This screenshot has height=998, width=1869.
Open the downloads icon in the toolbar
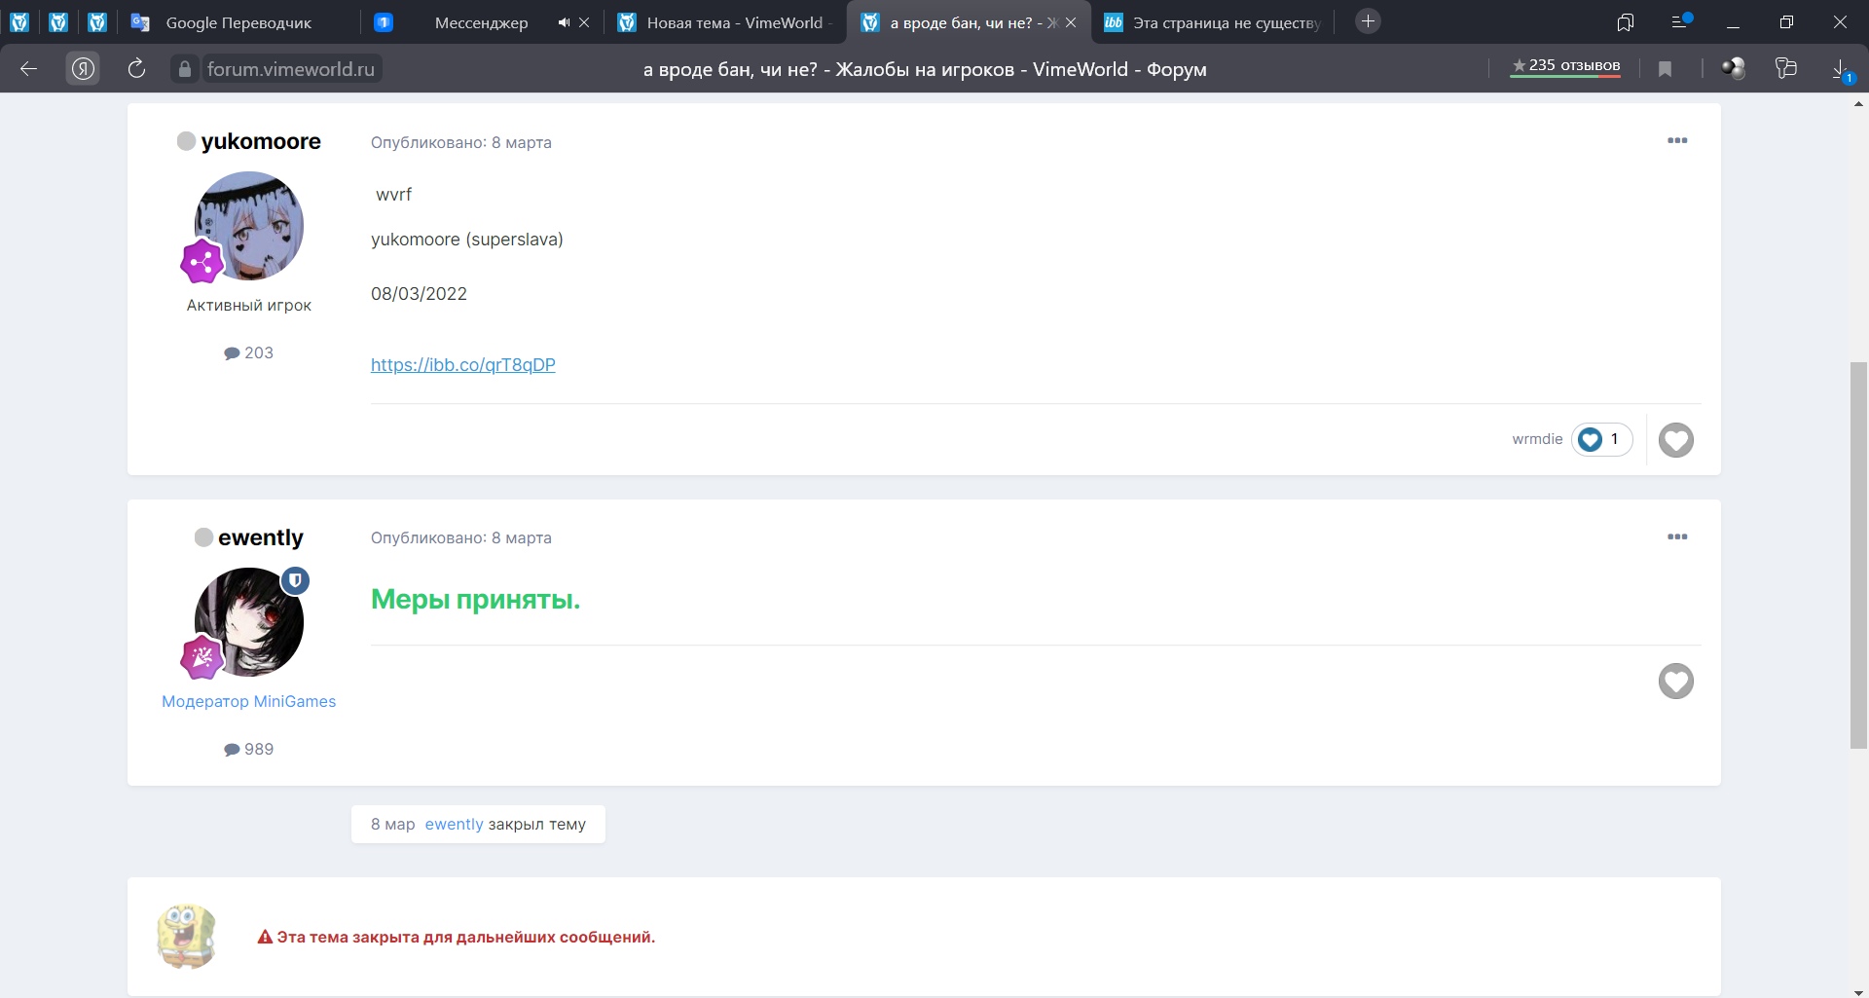coord(1839,68)
